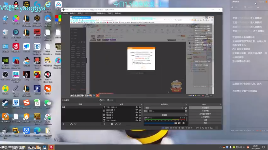
Task: Open the OBS Studio desktop shortcut
Action: point(5,76)
